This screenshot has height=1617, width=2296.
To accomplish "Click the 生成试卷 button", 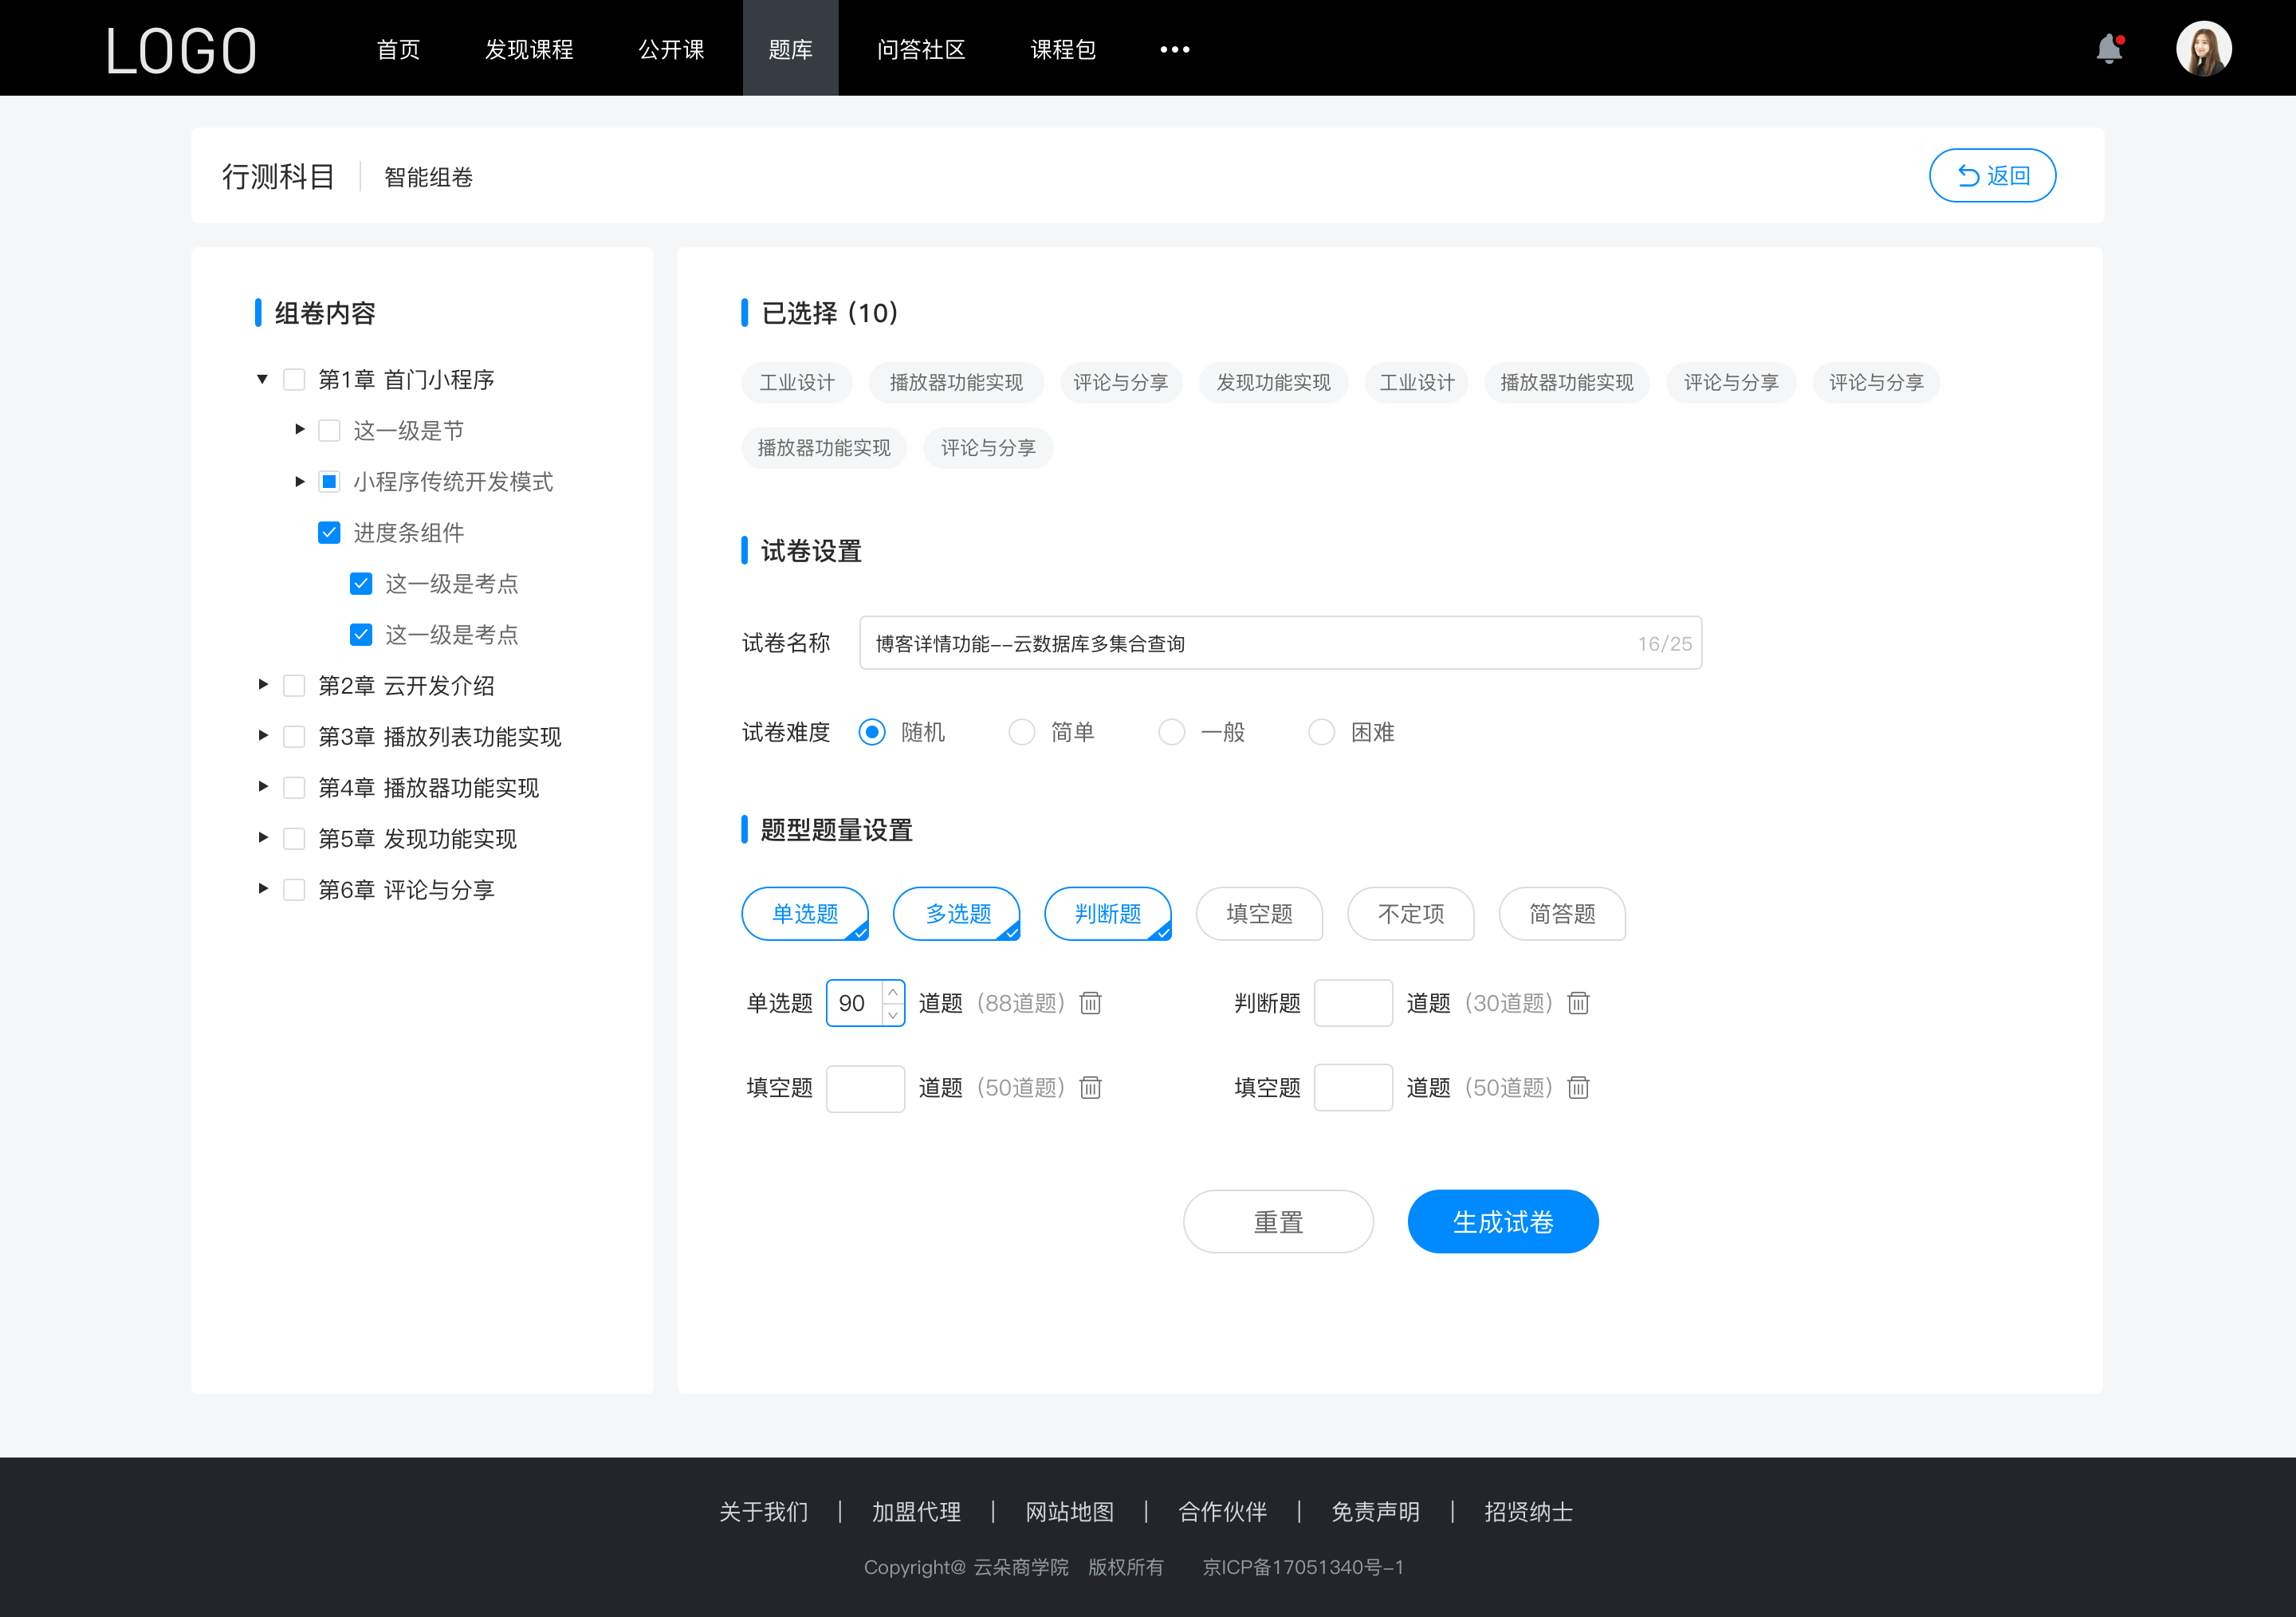I will point(1501,1222).
